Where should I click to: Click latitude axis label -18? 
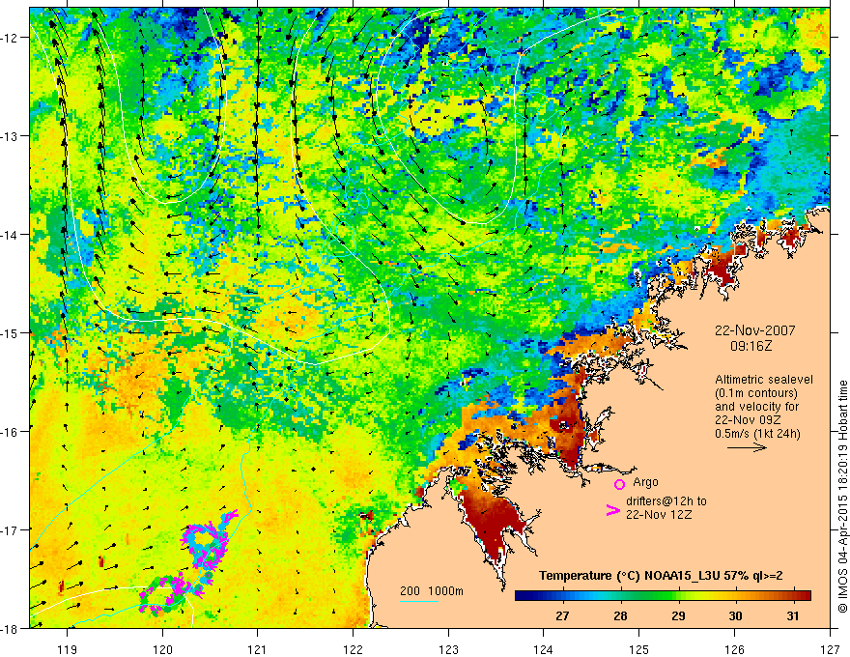coord(10,628)
